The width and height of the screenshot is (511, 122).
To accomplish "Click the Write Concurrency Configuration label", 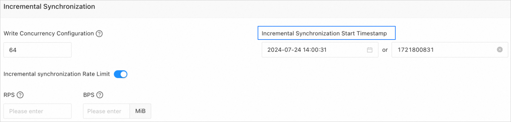I will point(49,33).
